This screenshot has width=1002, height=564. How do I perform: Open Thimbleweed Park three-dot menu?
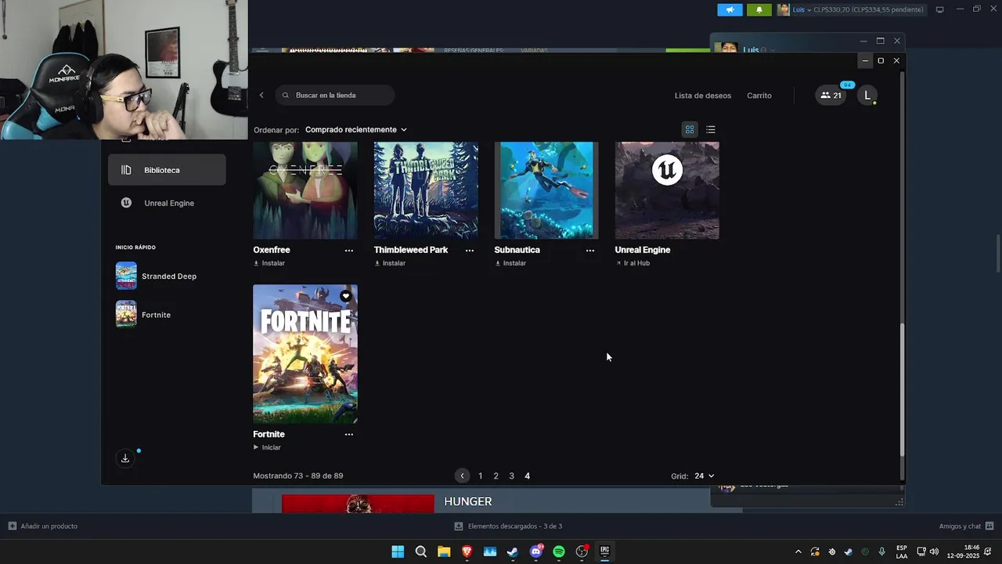click(470, 251)
